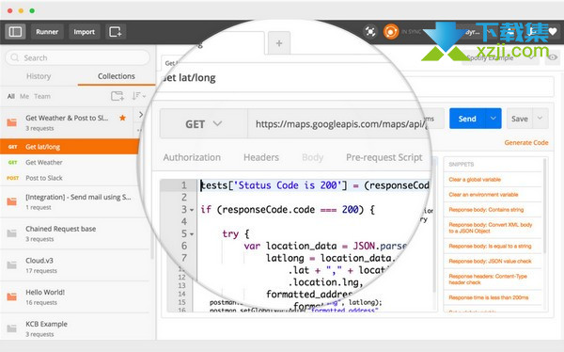The width and height of the screenshot is (564, 352).
Task: Filter collections by Me
Action: [24, 96]
